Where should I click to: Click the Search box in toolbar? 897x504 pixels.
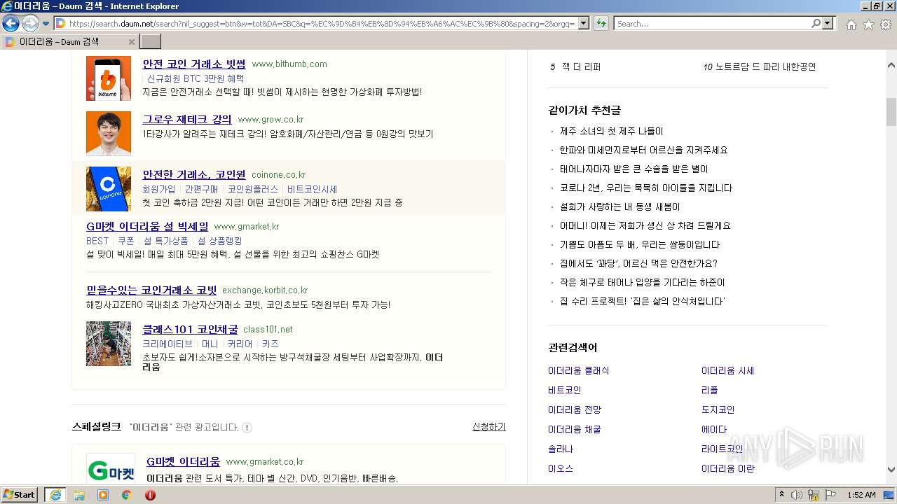(712, 24)
